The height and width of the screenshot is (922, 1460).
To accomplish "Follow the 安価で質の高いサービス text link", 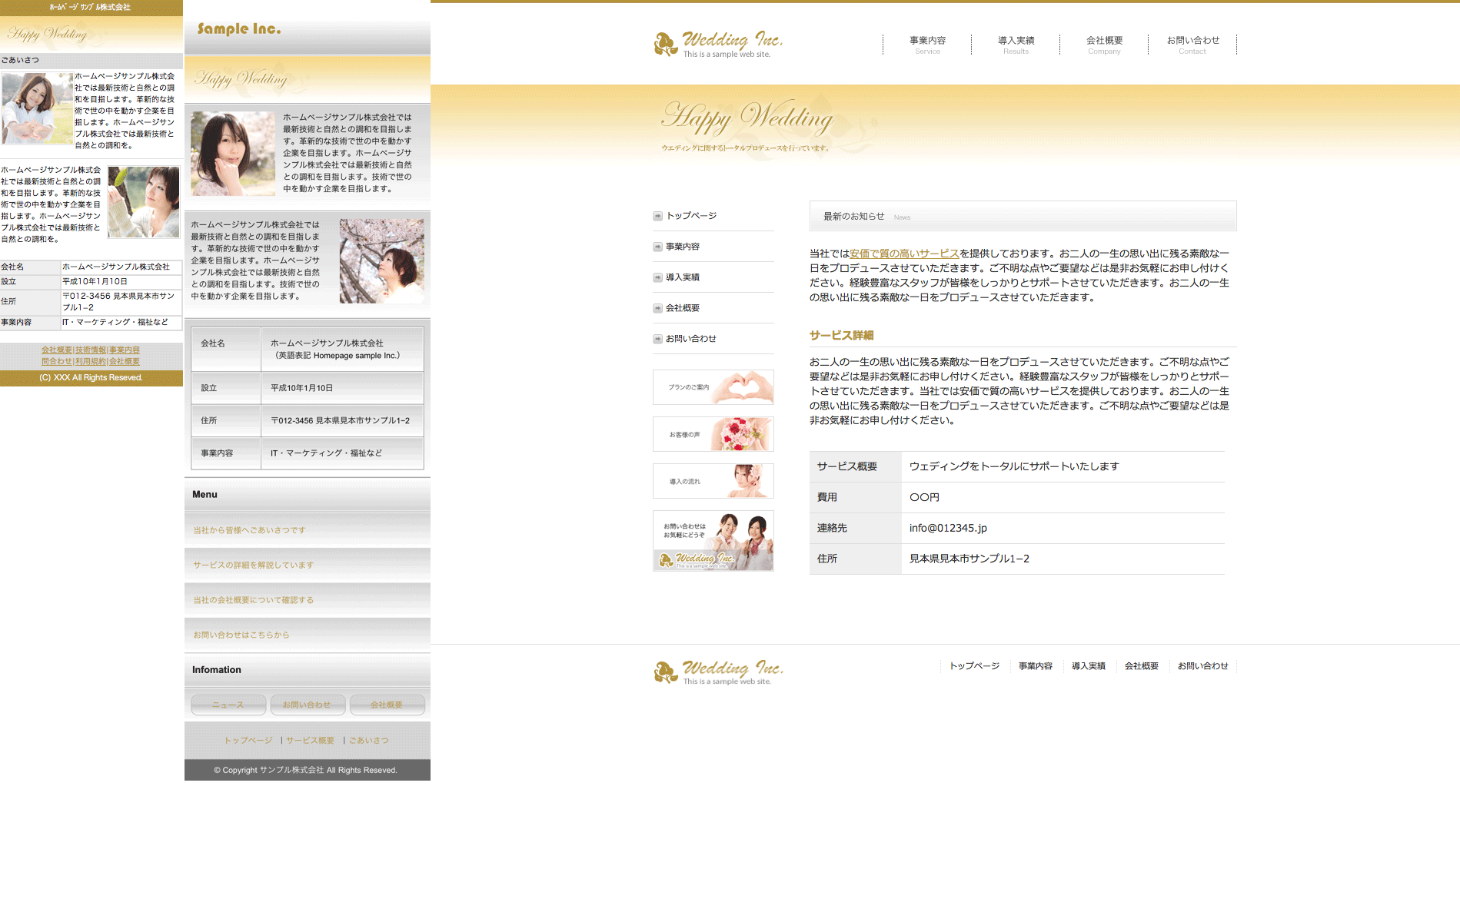I will [x=904, y=254].
